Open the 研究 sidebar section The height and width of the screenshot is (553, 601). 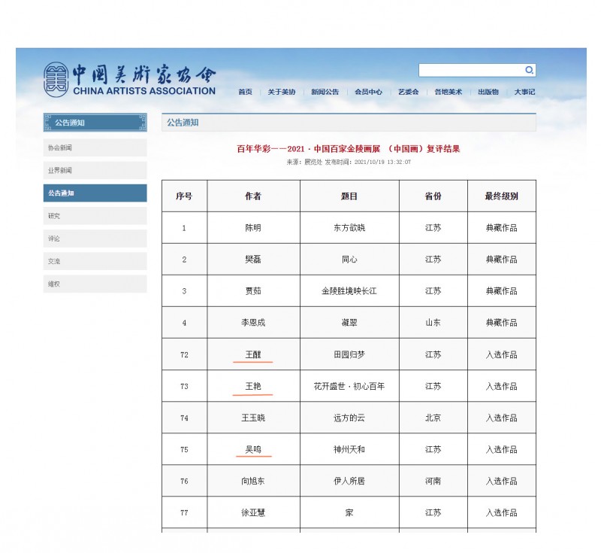click(x=95, y=216)
